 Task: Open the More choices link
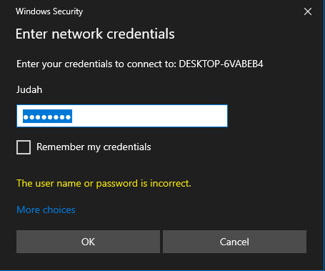tap(46, 210)
